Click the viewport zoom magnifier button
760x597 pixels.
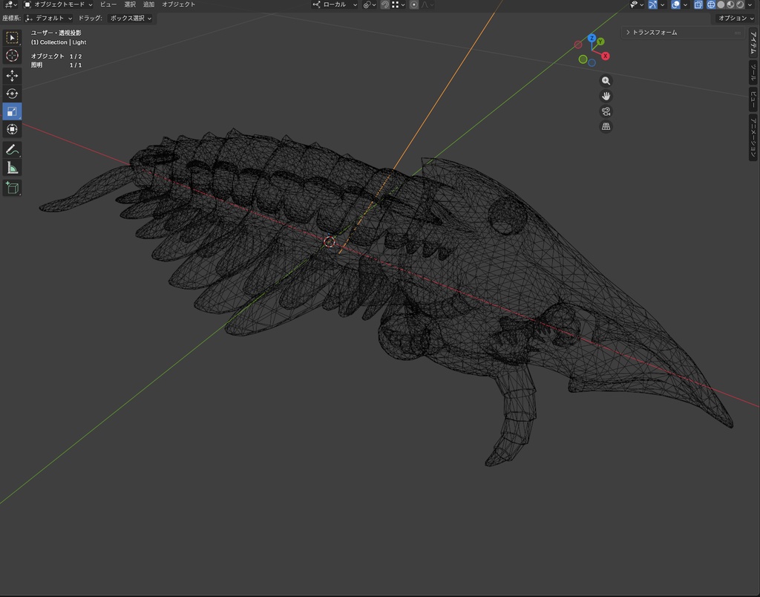[x=606, y=81]
